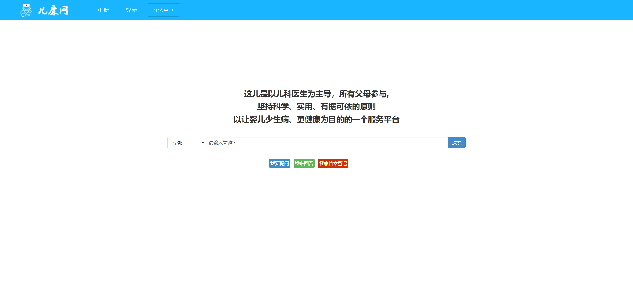Viewport: 633px width, 300px height.
Task: Click the dropdown arrow next to 全部
Action: [202, 143]
